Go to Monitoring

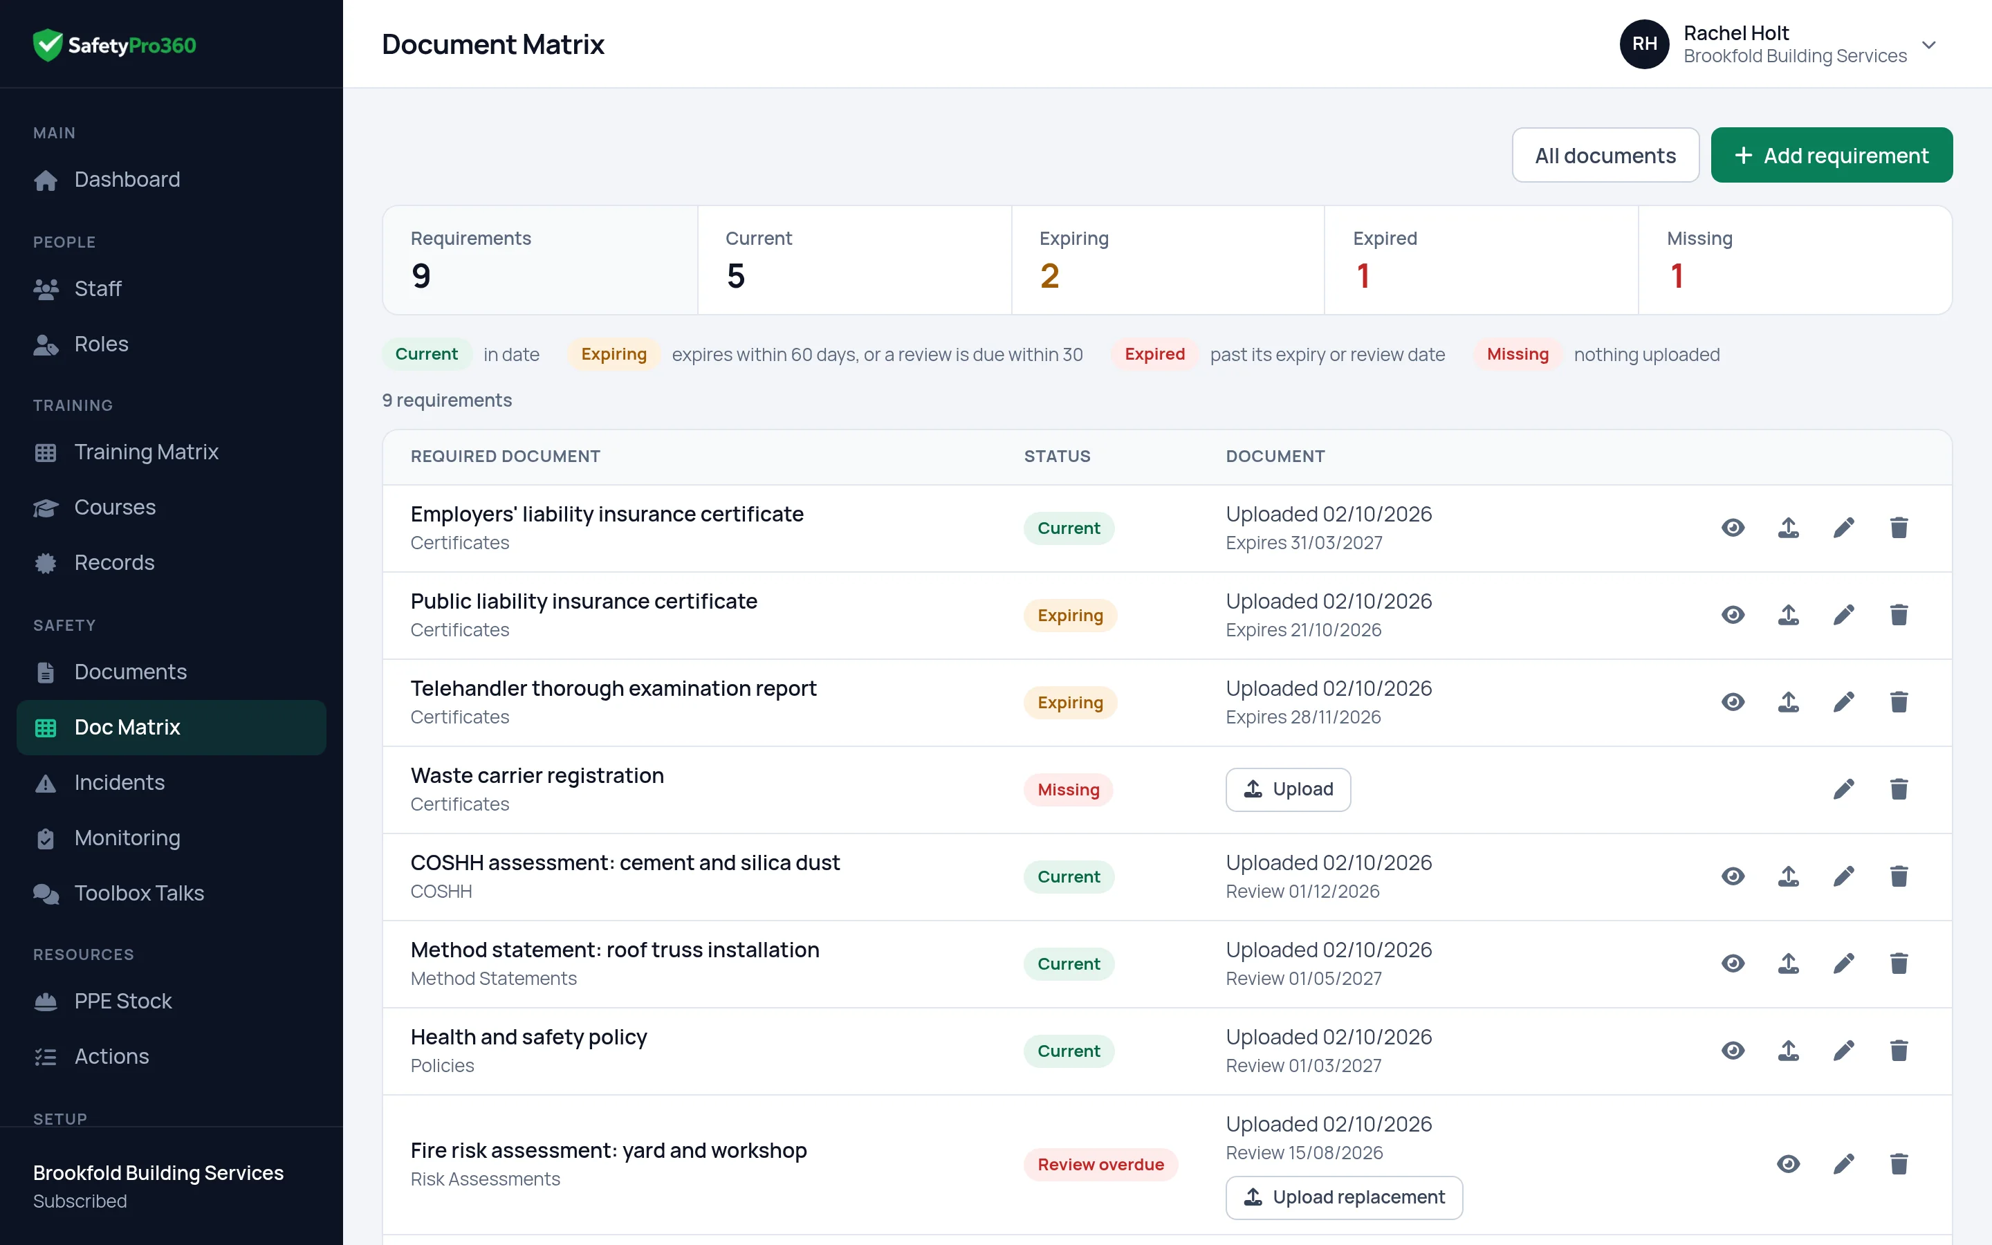(172, 838)
